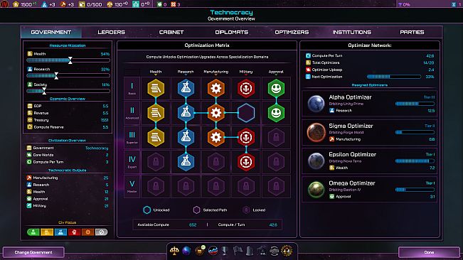Select the Epsilon Optimizer planet thumbnail
The width and height of the screenshot is (463, 260).
click(x=316, y=161)
